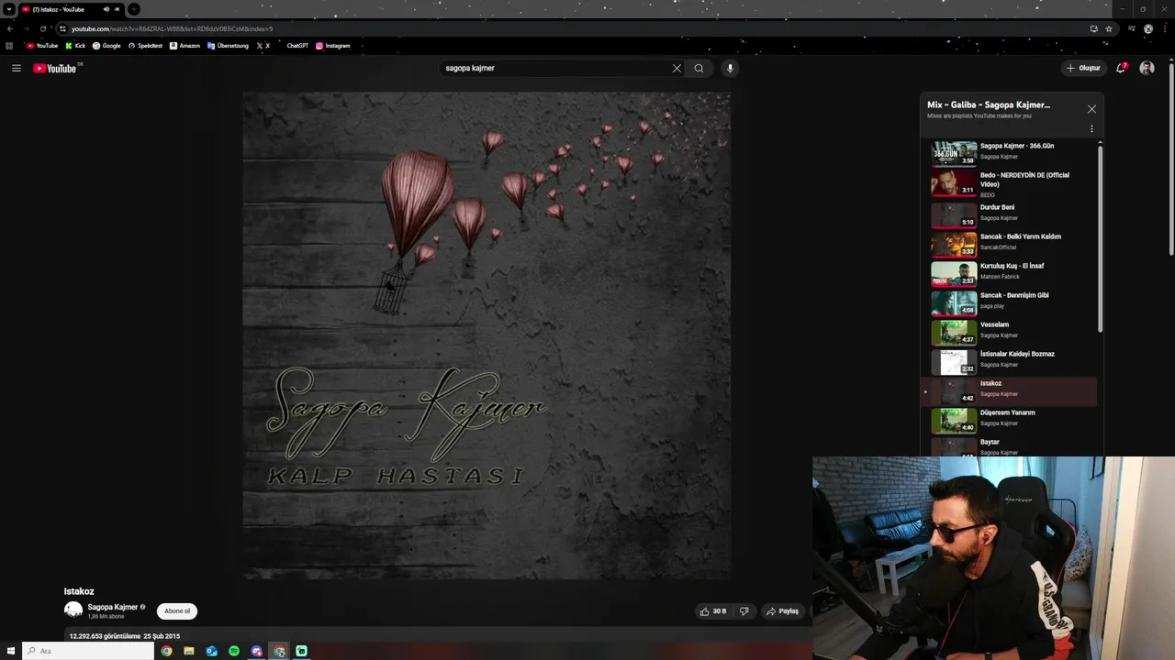This screenshot has width=1175, height=660.
Task: Open the bookmarks apps grid icon
Action: 9,46
